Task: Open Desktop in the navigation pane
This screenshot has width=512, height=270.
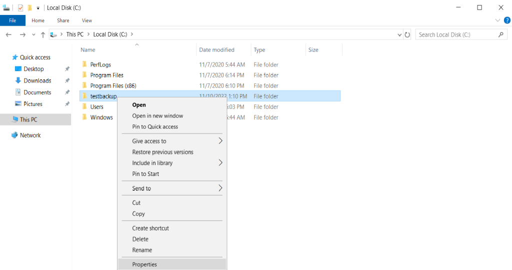Action: [x=33, y=69]
